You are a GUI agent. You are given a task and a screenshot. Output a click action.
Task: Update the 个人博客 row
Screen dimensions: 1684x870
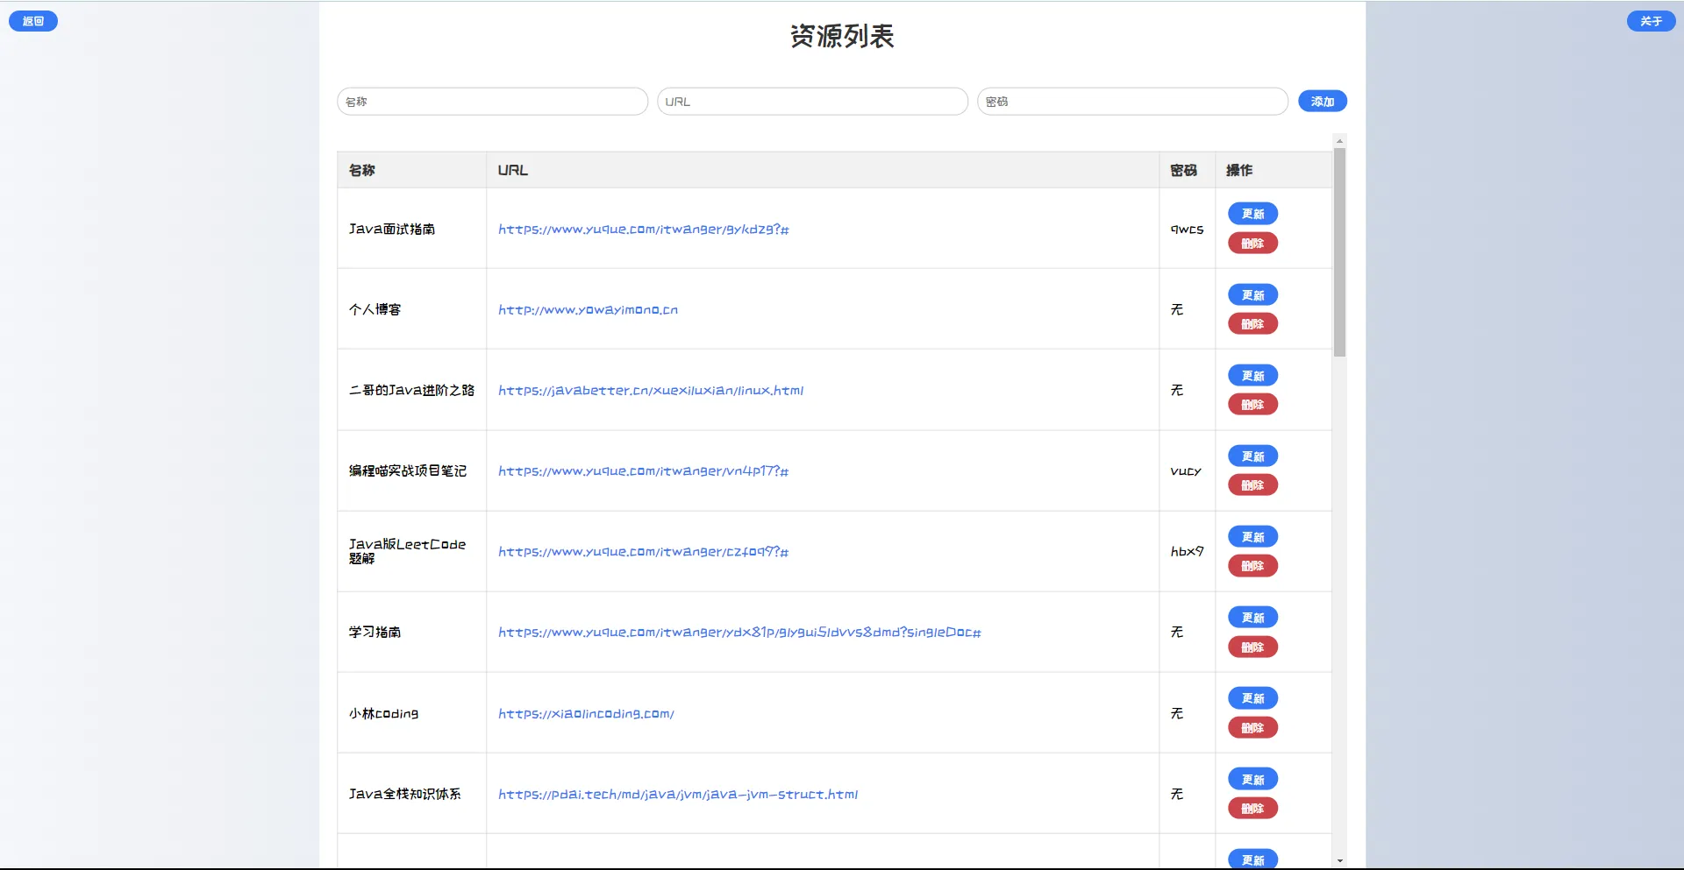coord(1252,295)
